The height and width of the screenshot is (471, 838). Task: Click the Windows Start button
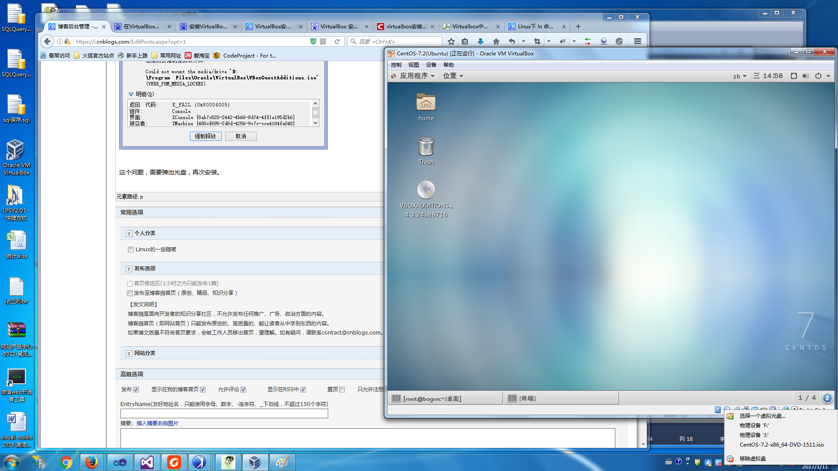coord(12,462)
